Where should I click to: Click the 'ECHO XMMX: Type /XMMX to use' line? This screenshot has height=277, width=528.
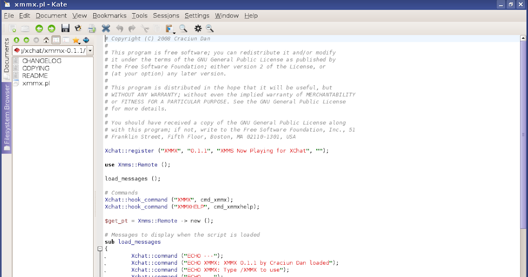tap(210, 270)
